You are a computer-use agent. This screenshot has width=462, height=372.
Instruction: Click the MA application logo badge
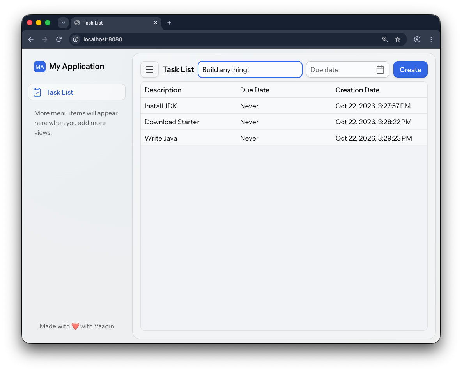40,67
